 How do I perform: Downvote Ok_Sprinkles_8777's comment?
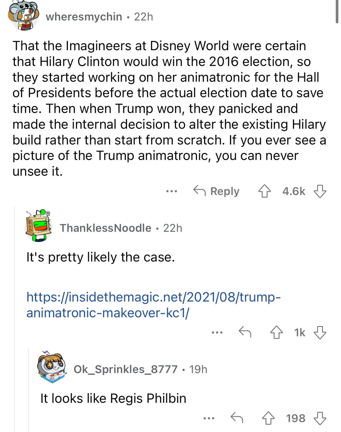[320, 418]
